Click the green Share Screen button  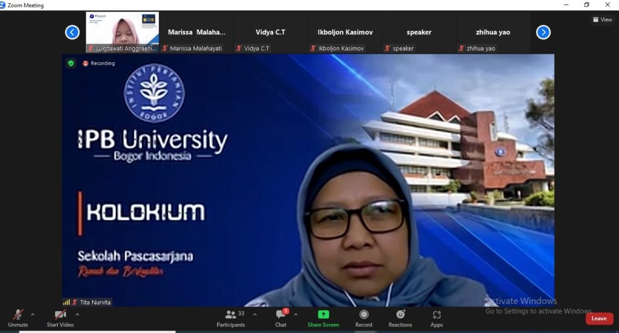point(323,319)
